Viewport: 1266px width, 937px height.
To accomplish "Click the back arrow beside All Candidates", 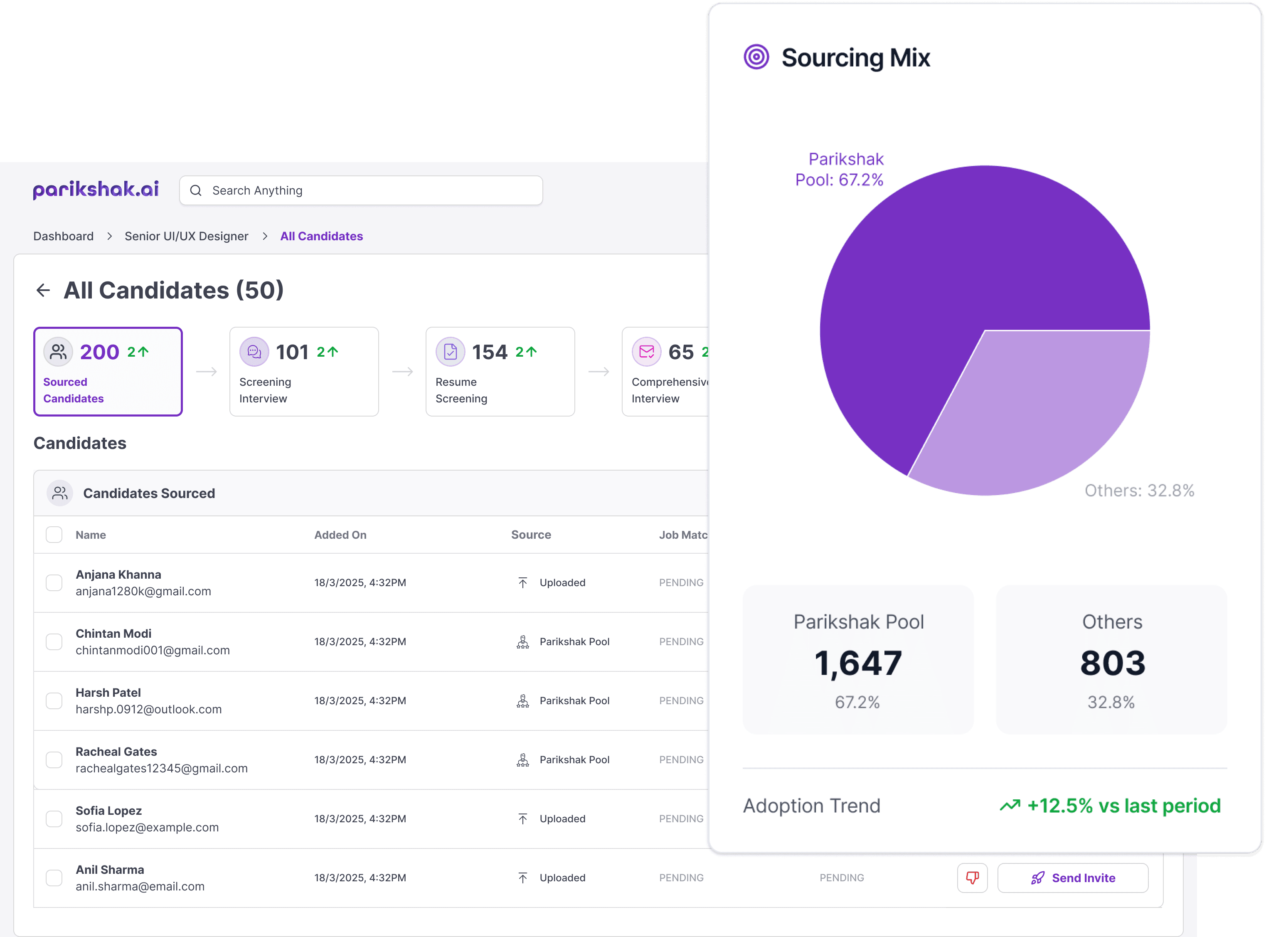I will (x=43, y=291).
